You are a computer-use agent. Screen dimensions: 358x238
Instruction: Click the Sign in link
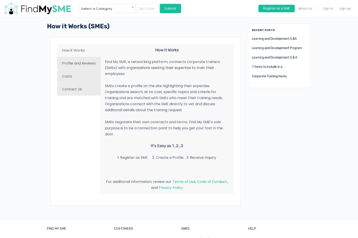coord(328,9)
